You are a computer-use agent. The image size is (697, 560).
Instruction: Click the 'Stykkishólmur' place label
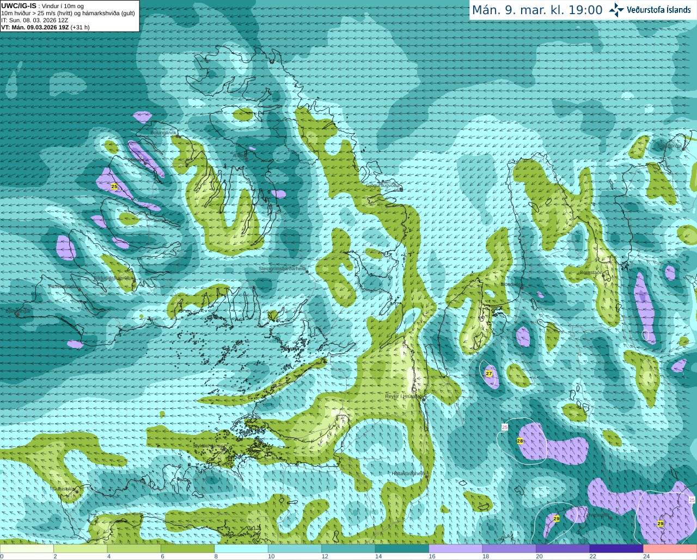click(208, 446)
